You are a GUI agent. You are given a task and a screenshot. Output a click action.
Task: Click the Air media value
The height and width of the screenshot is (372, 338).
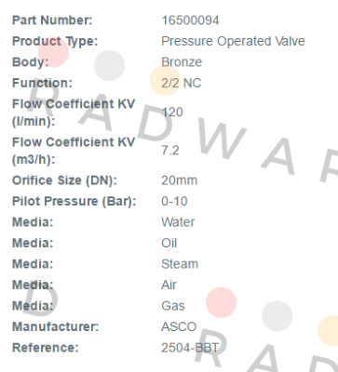click(169, 285)
